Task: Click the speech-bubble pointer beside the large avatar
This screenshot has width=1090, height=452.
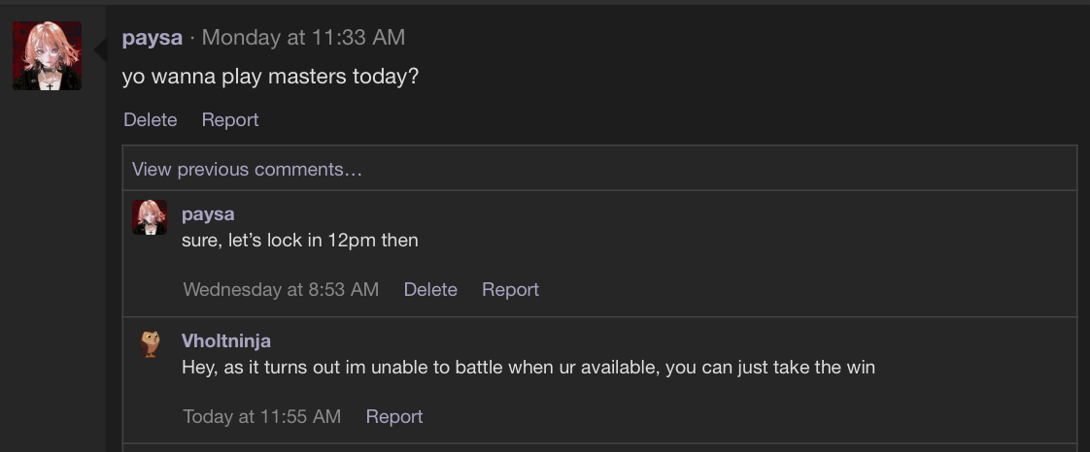Action: click(100, 49)
